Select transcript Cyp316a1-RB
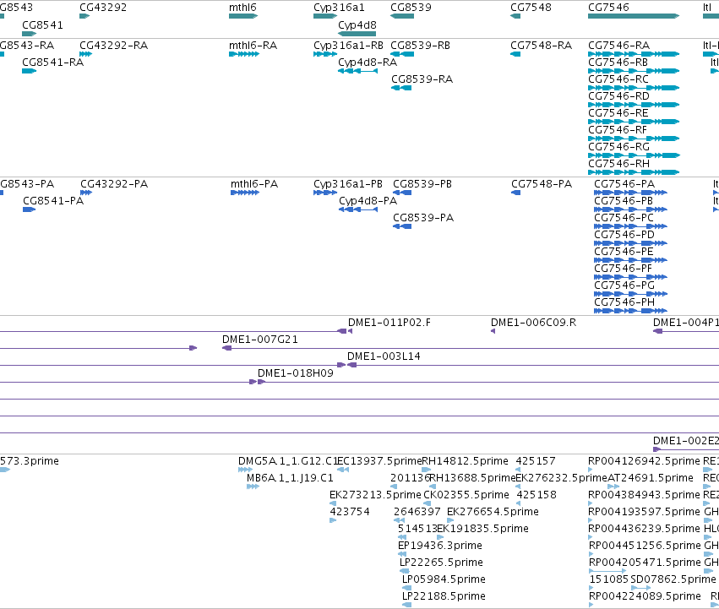Viewport: 719px width, 609px height. point(348,46)
